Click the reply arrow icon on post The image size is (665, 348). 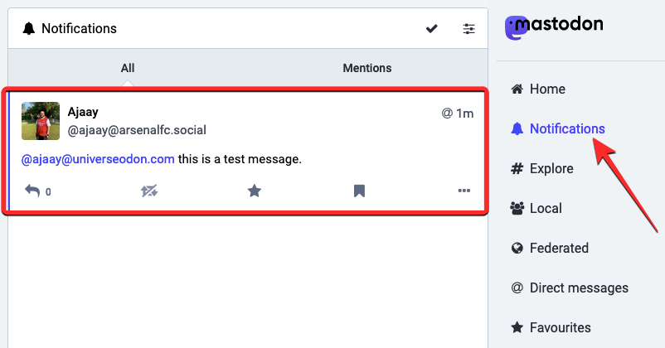[32, 191]
